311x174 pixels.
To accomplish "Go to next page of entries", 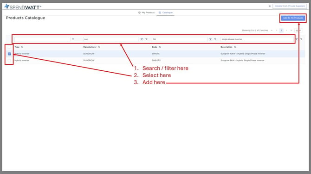I will point(286,31).
